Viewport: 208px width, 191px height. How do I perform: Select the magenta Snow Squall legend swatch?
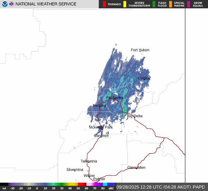tap(189, 4)
